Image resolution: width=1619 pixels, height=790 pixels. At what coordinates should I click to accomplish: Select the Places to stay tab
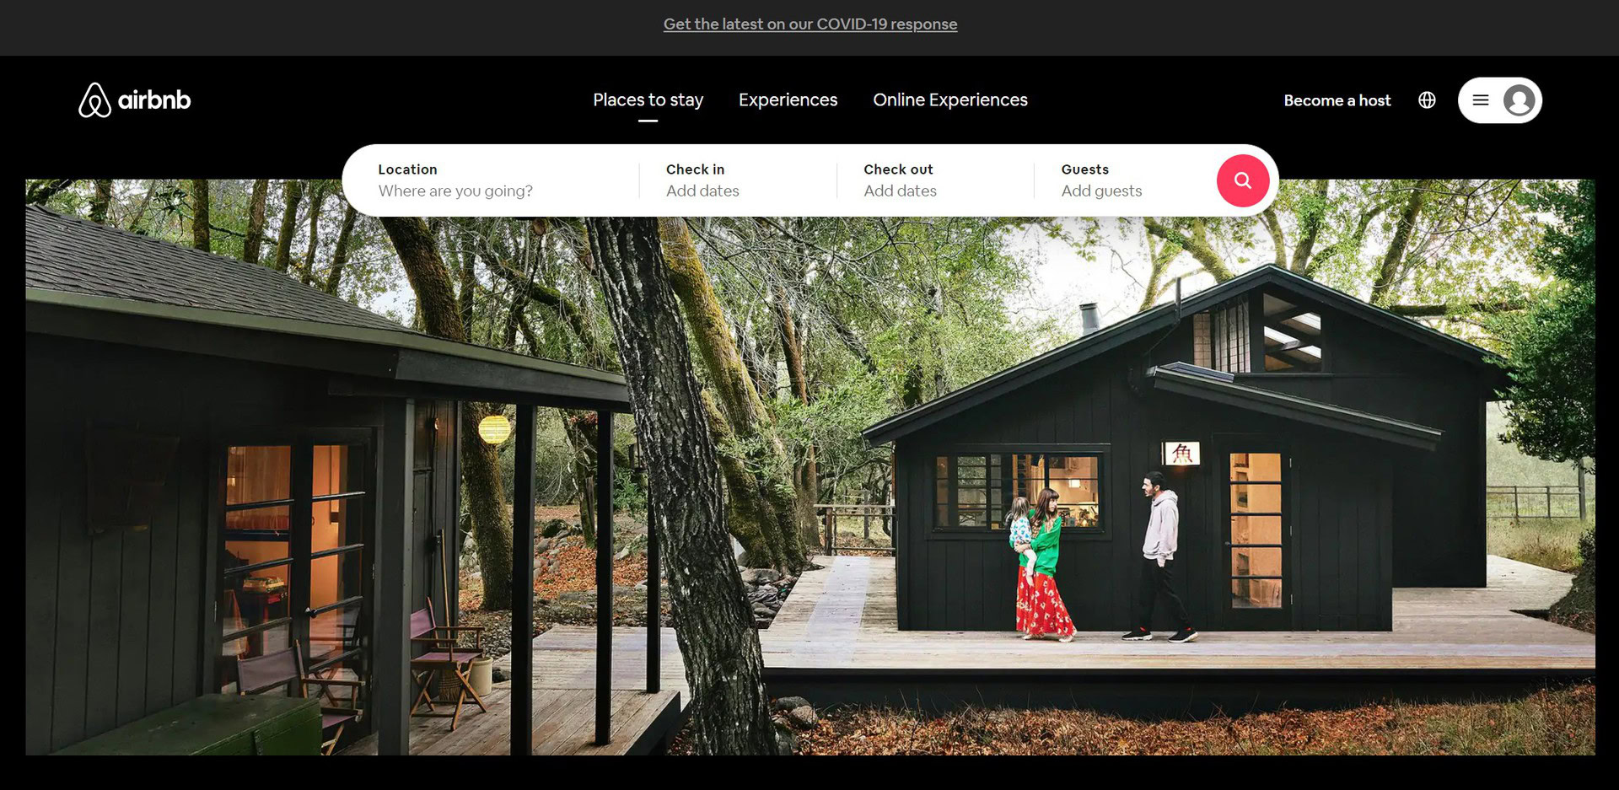tap(648, 100)
